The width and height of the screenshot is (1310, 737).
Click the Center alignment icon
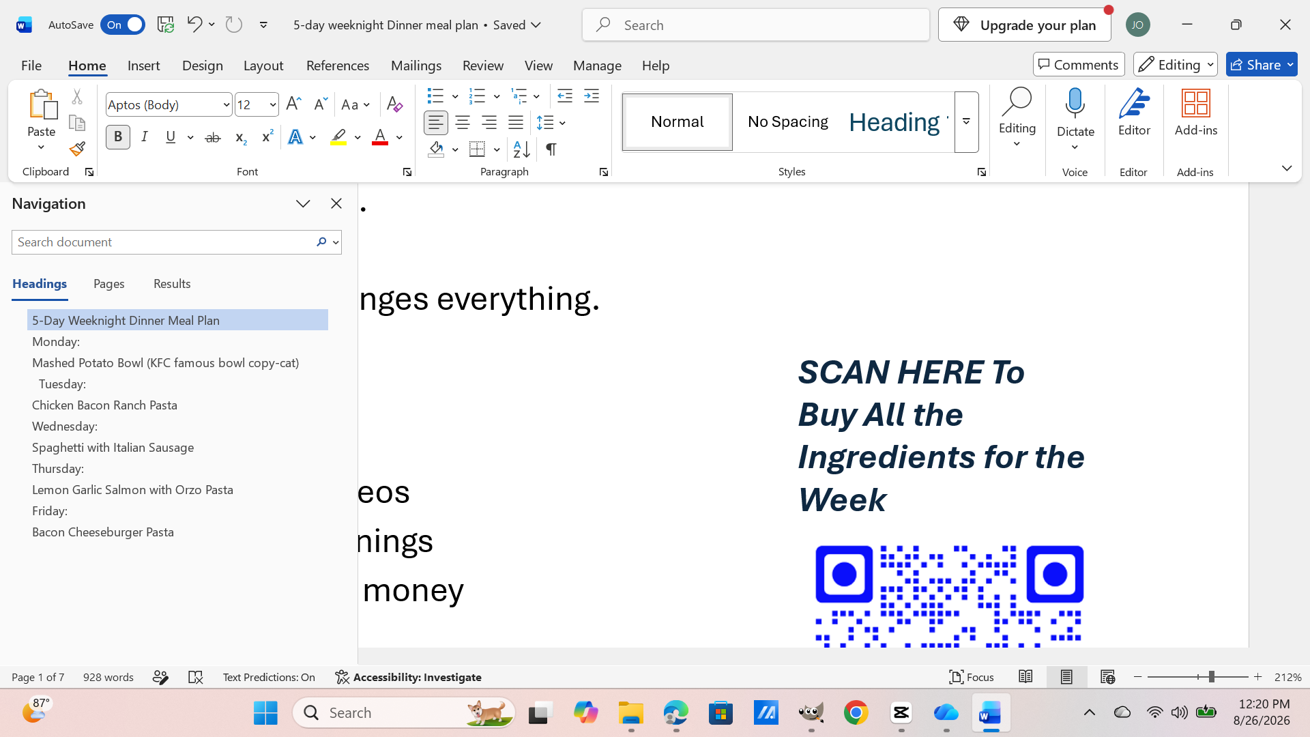click(x=463, y=123)
